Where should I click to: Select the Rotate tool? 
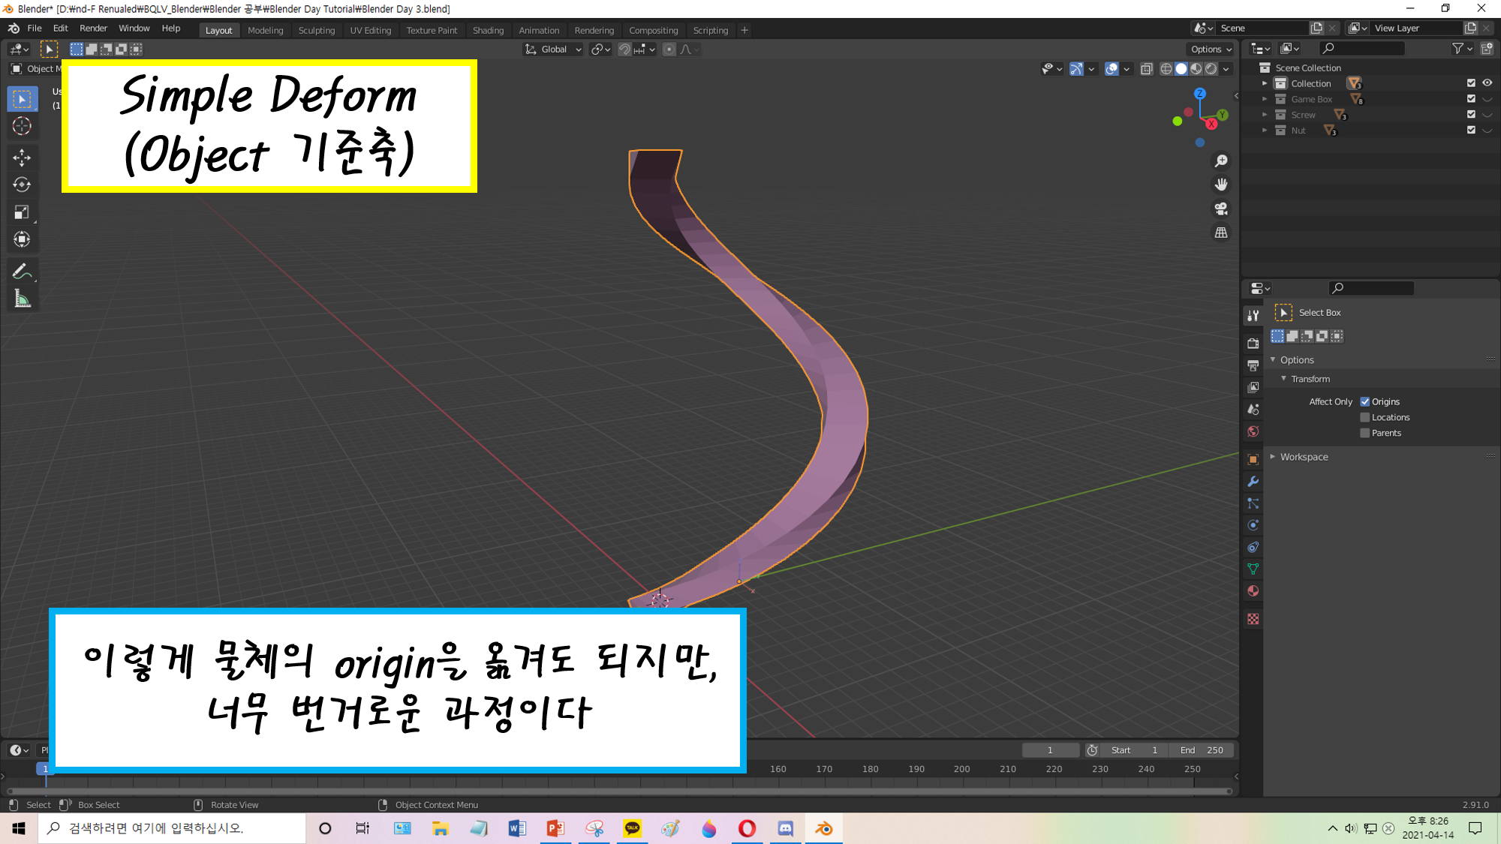point(22,185)
